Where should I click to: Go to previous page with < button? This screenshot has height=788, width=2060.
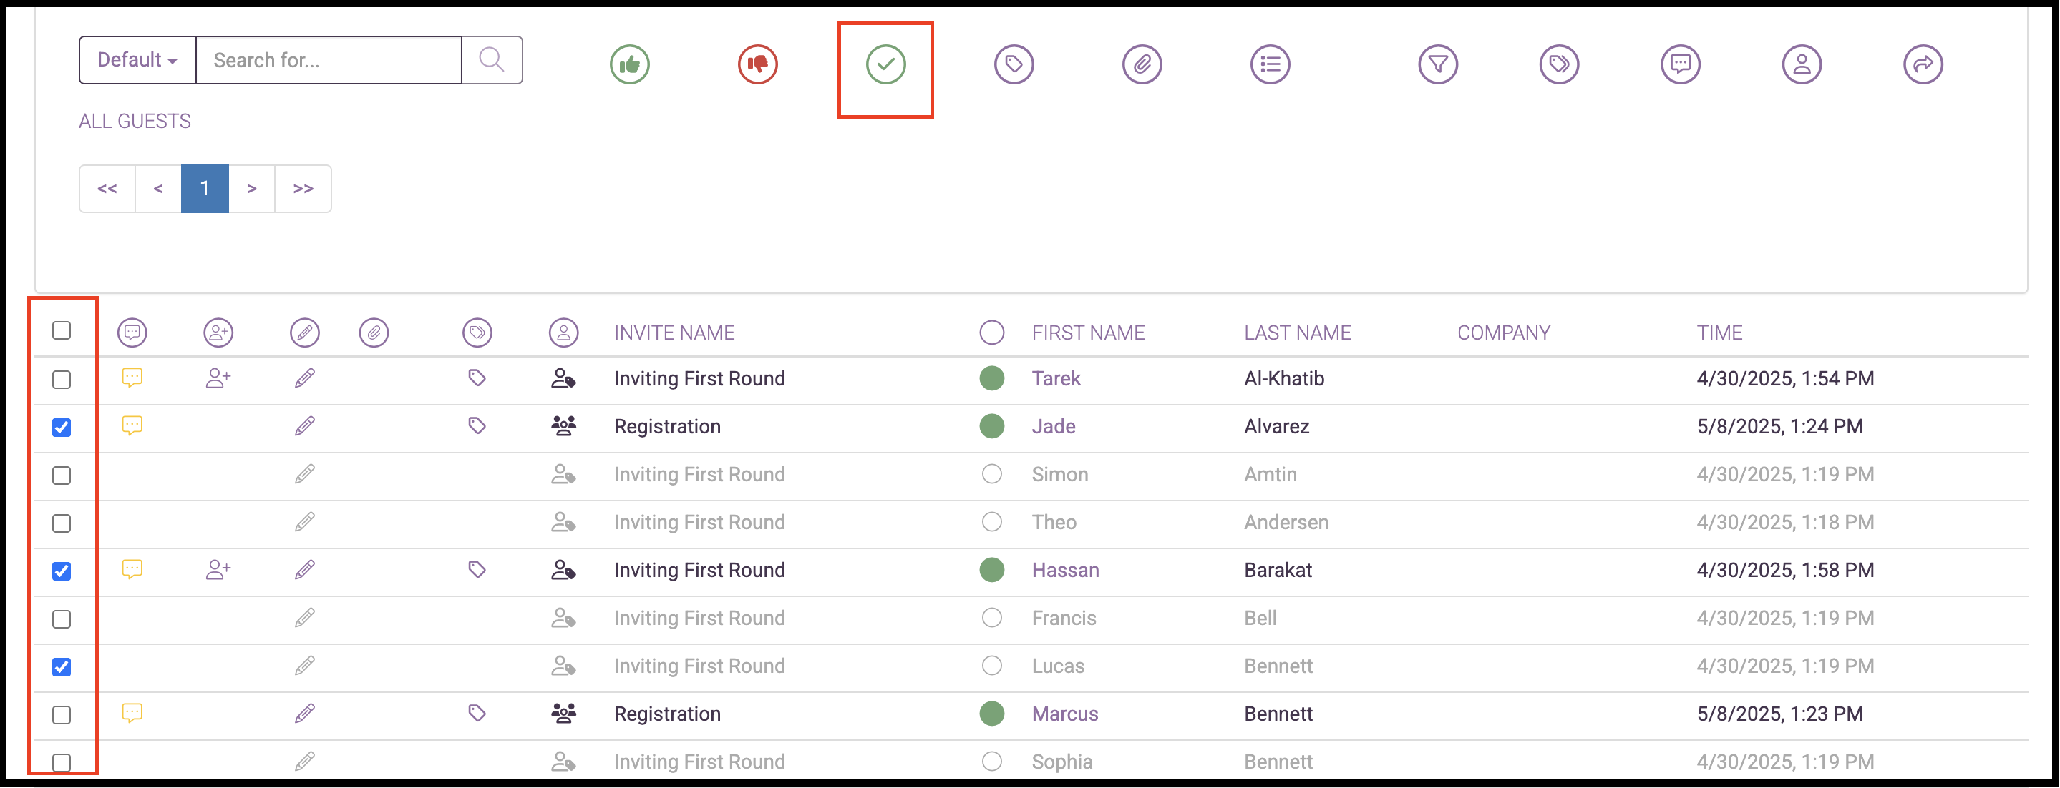coord(158,189)
